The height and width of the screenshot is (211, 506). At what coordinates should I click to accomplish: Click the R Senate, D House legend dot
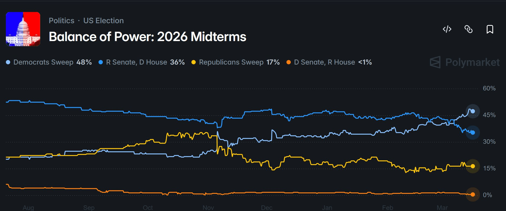point(101,62)
